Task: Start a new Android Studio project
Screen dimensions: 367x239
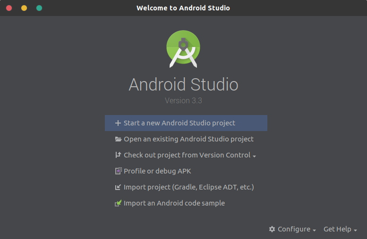Action: 186,123
